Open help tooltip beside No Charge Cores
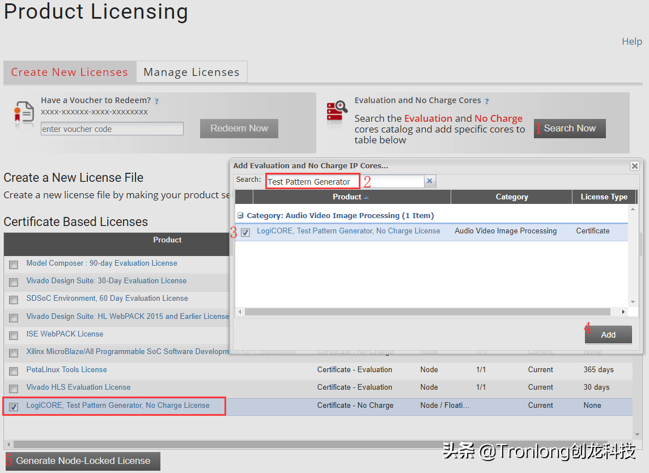Viewport: 649px width, 473px height. pos(487,101)
